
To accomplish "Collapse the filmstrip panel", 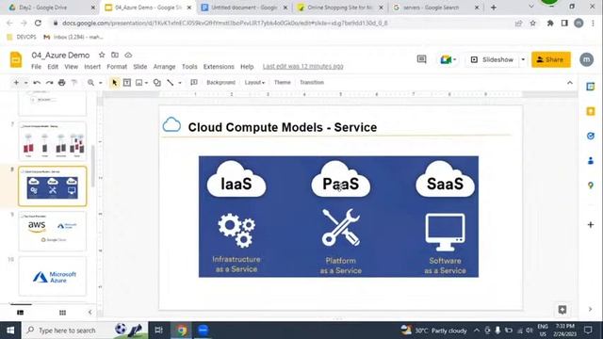I will tap(90, 312).
